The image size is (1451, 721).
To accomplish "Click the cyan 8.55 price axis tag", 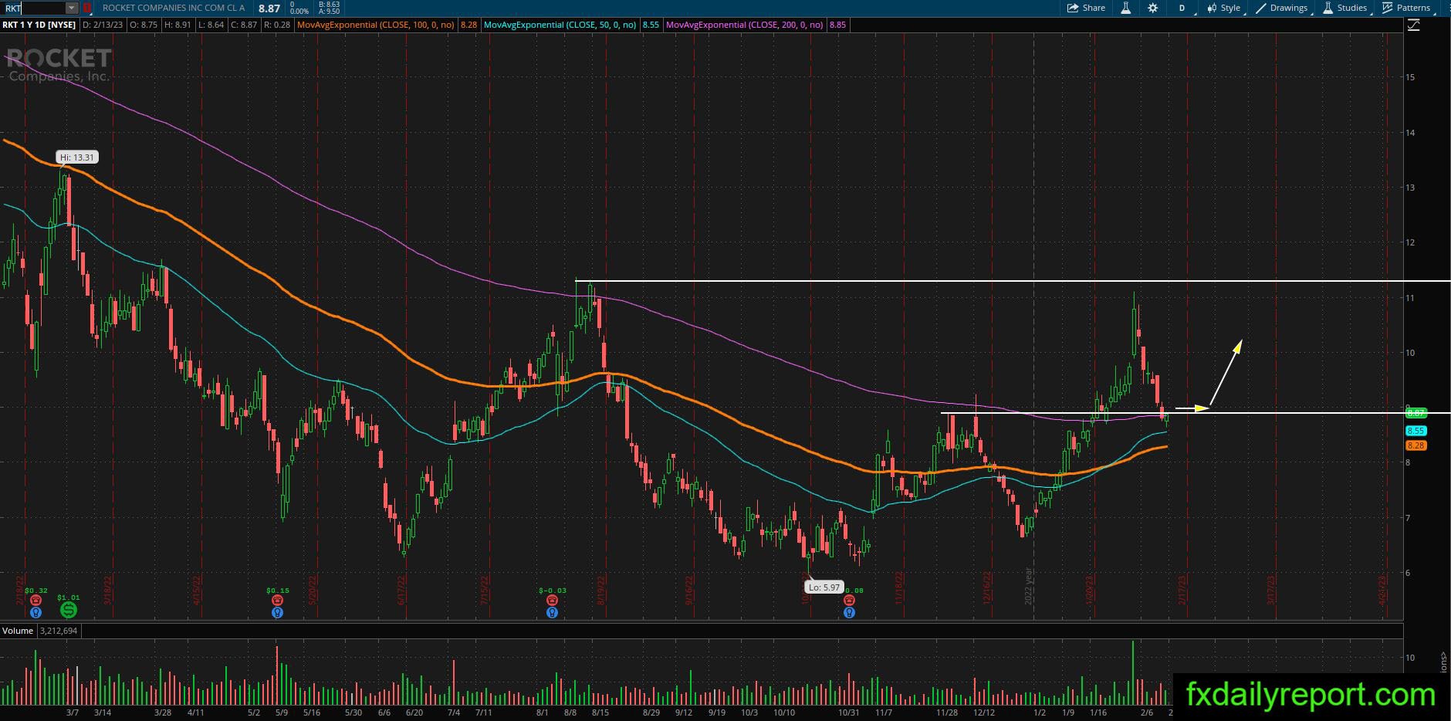I will [1415, 431].
